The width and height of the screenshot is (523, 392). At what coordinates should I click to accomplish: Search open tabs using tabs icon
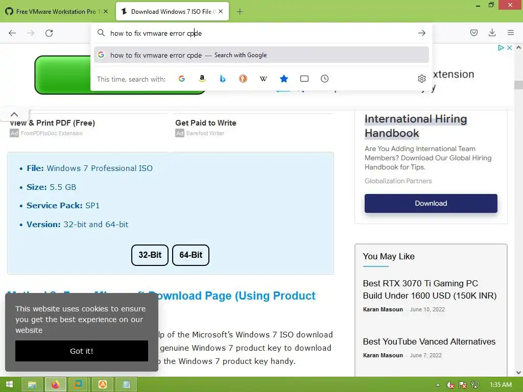(x=304, y=79)
